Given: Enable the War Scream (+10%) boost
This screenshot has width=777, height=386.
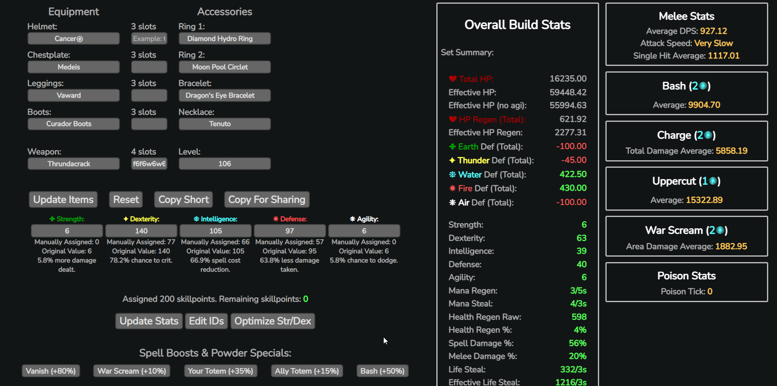Looking at the screenshot, I should pyautogui.click(x=132, y=371).
